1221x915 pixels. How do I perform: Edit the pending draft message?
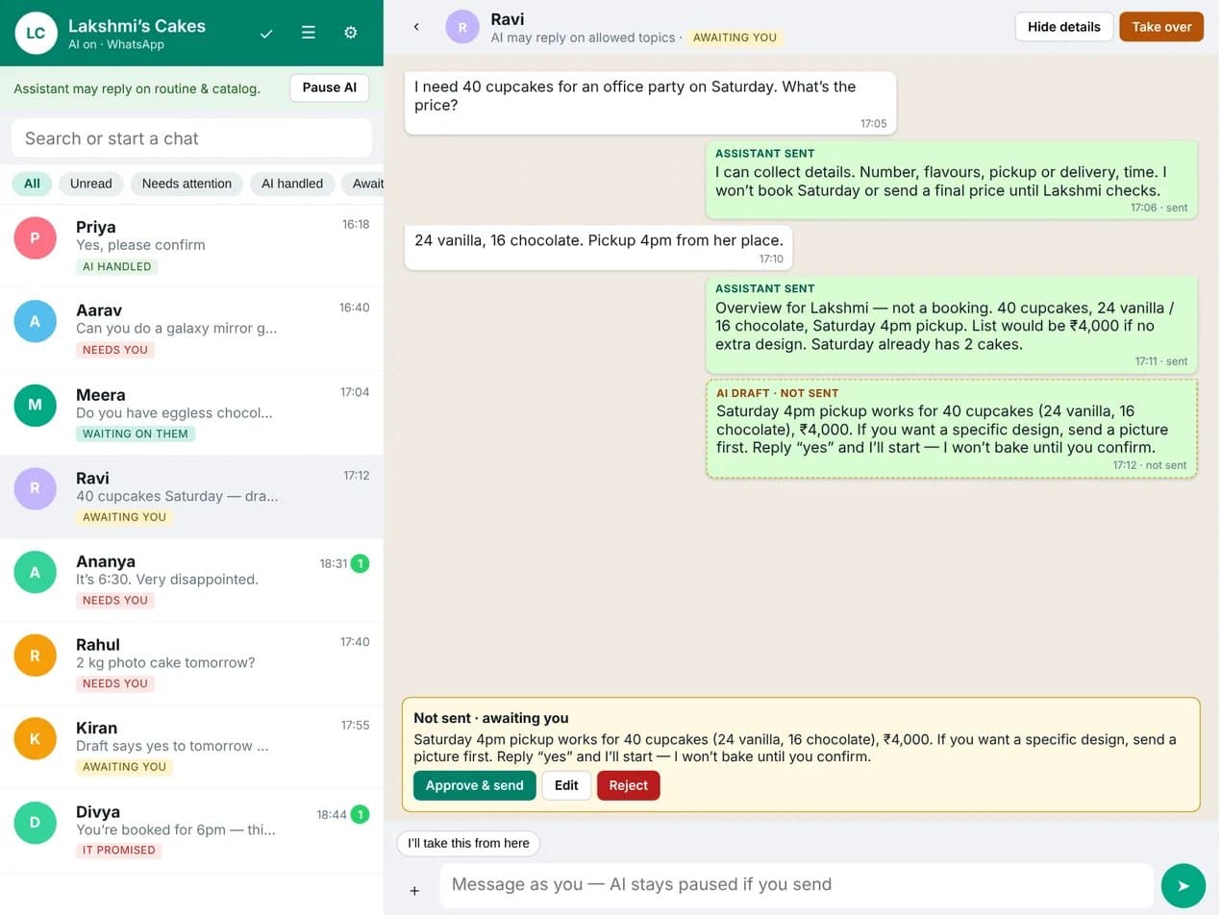(x=566, y=785)
